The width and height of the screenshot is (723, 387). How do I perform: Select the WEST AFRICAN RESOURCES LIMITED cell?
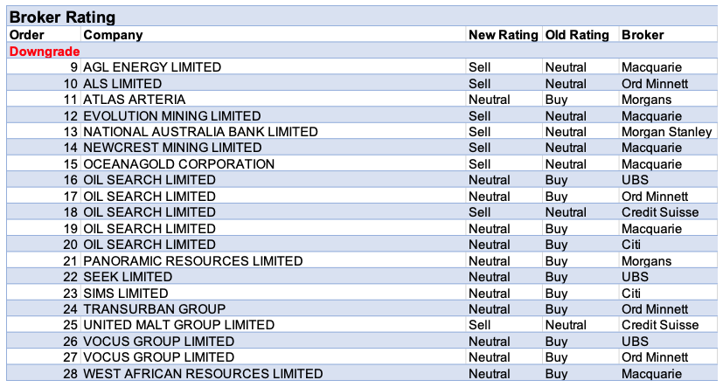point(203,374)
